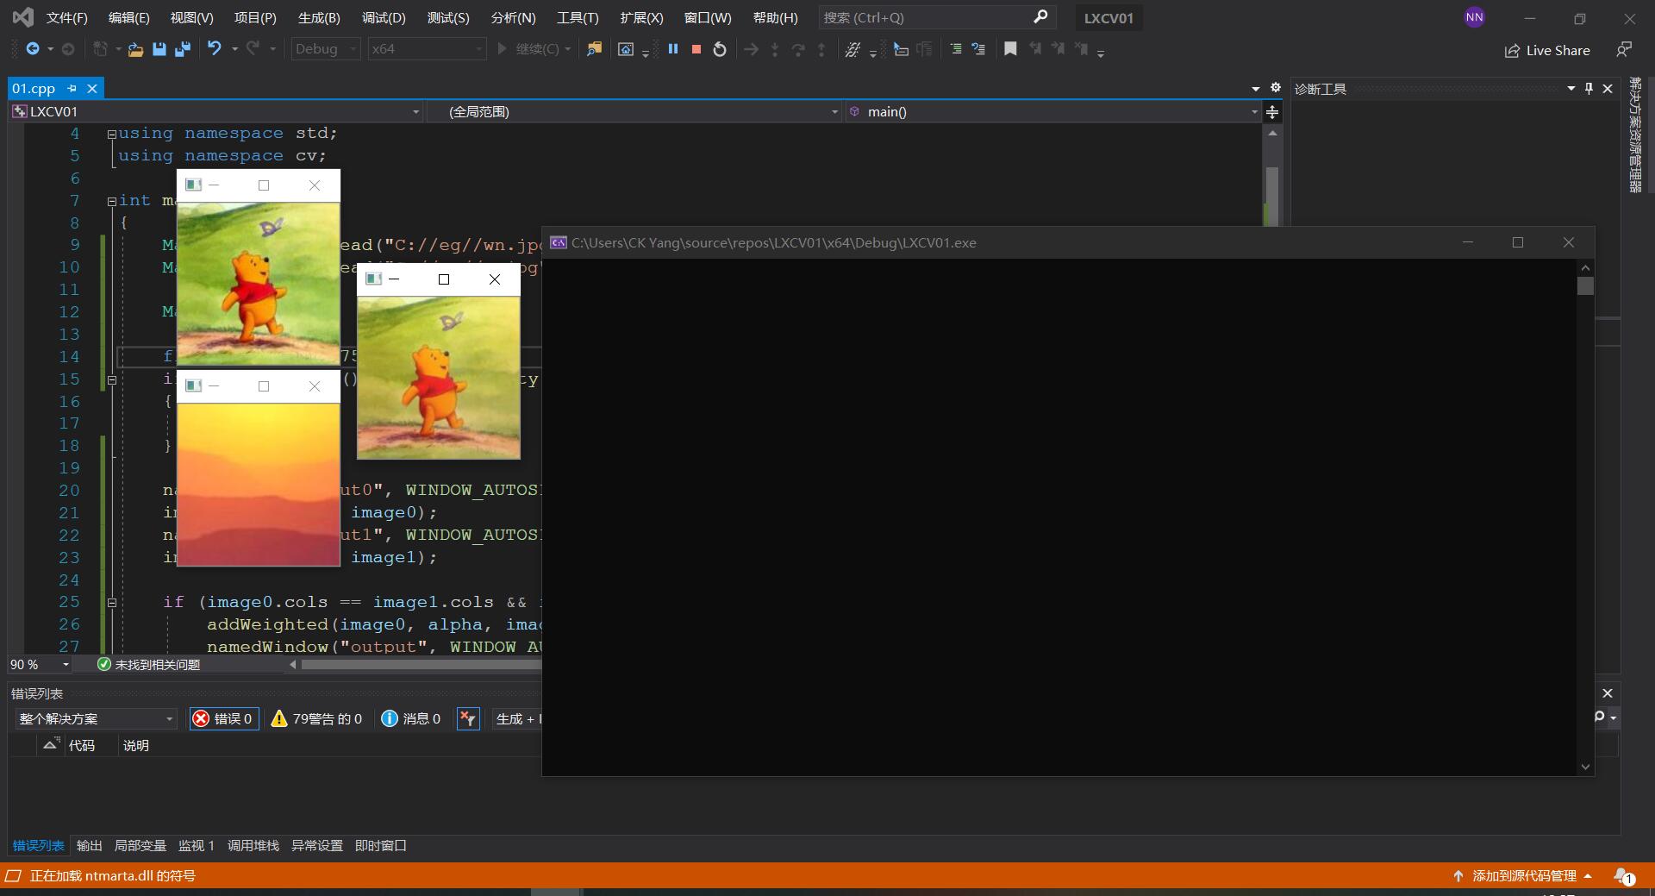Click the console window vertical scrollbar thumb
Screen dimensions: 1655x896
click(x=1585, y=285)
